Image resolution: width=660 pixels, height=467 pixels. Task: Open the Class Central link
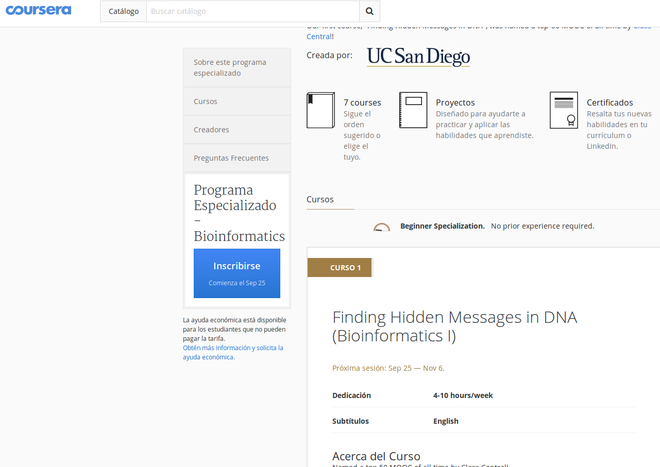pyautogui.click(x=319, y=36)
